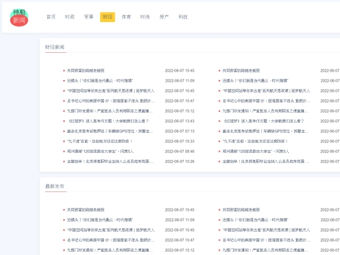
Task: Switch to the 军事 nav tab
Action: tap(89, 17)
